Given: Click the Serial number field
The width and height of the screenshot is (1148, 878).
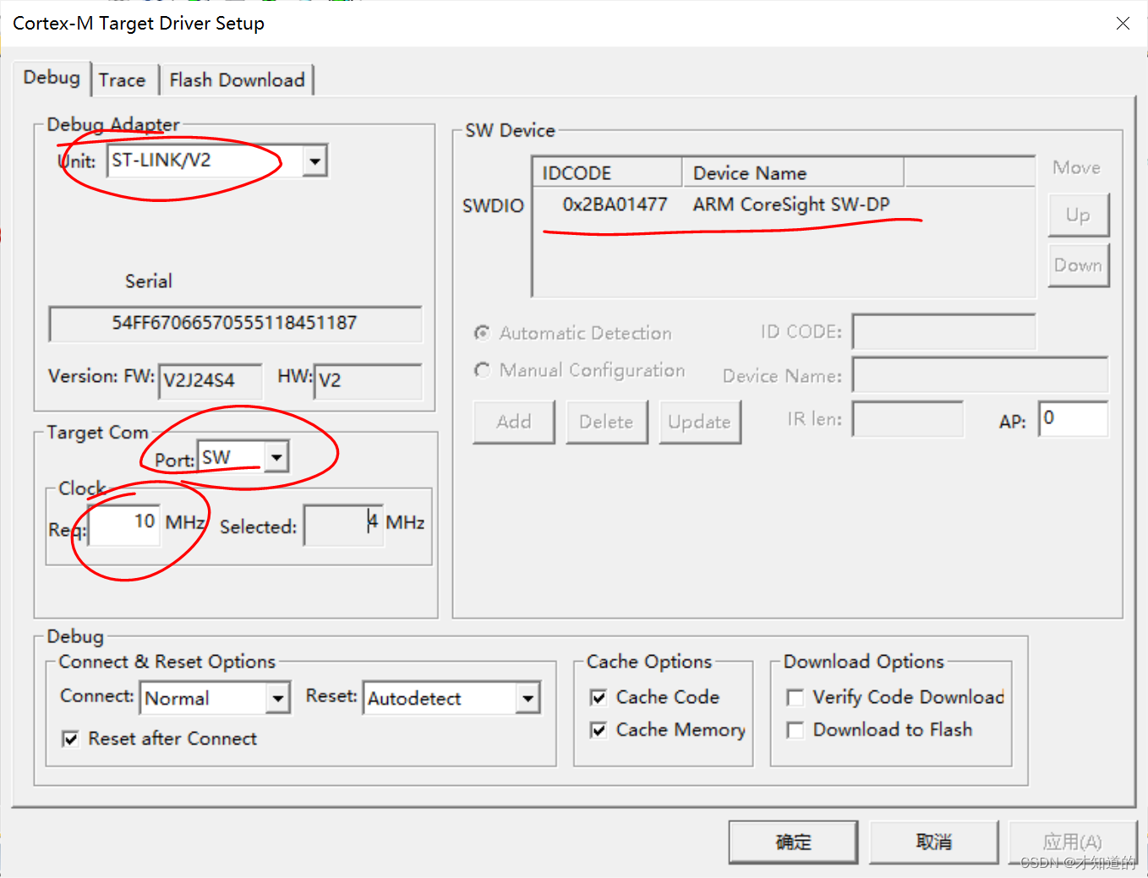Looking at the screenshot, I should click(235, 324).
